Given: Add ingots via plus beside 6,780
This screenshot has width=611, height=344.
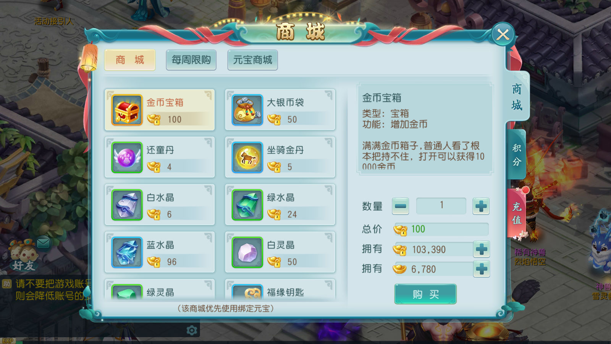Looking at the screenshot, I should [x=482, y=269].
